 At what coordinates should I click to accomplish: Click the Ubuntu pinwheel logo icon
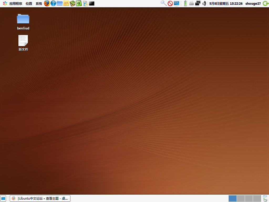click(x=5, y=3)
